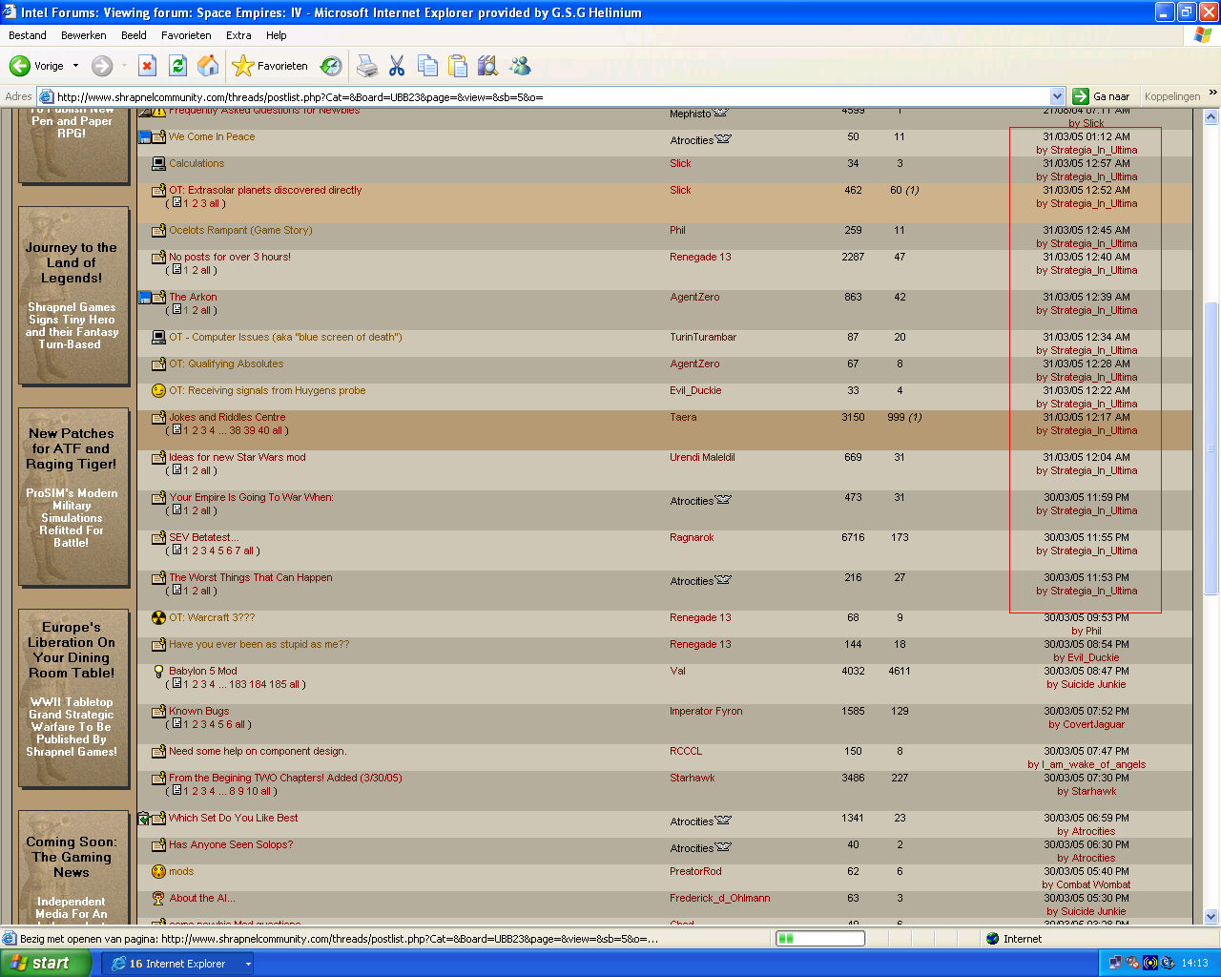Click the Print toolbar icon

(x=366, y=66)
